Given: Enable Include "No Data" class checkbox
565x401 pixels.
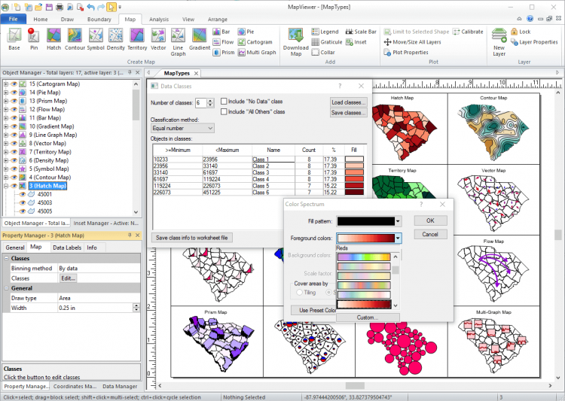Looking at the screenshot, I should click(224, 102).
